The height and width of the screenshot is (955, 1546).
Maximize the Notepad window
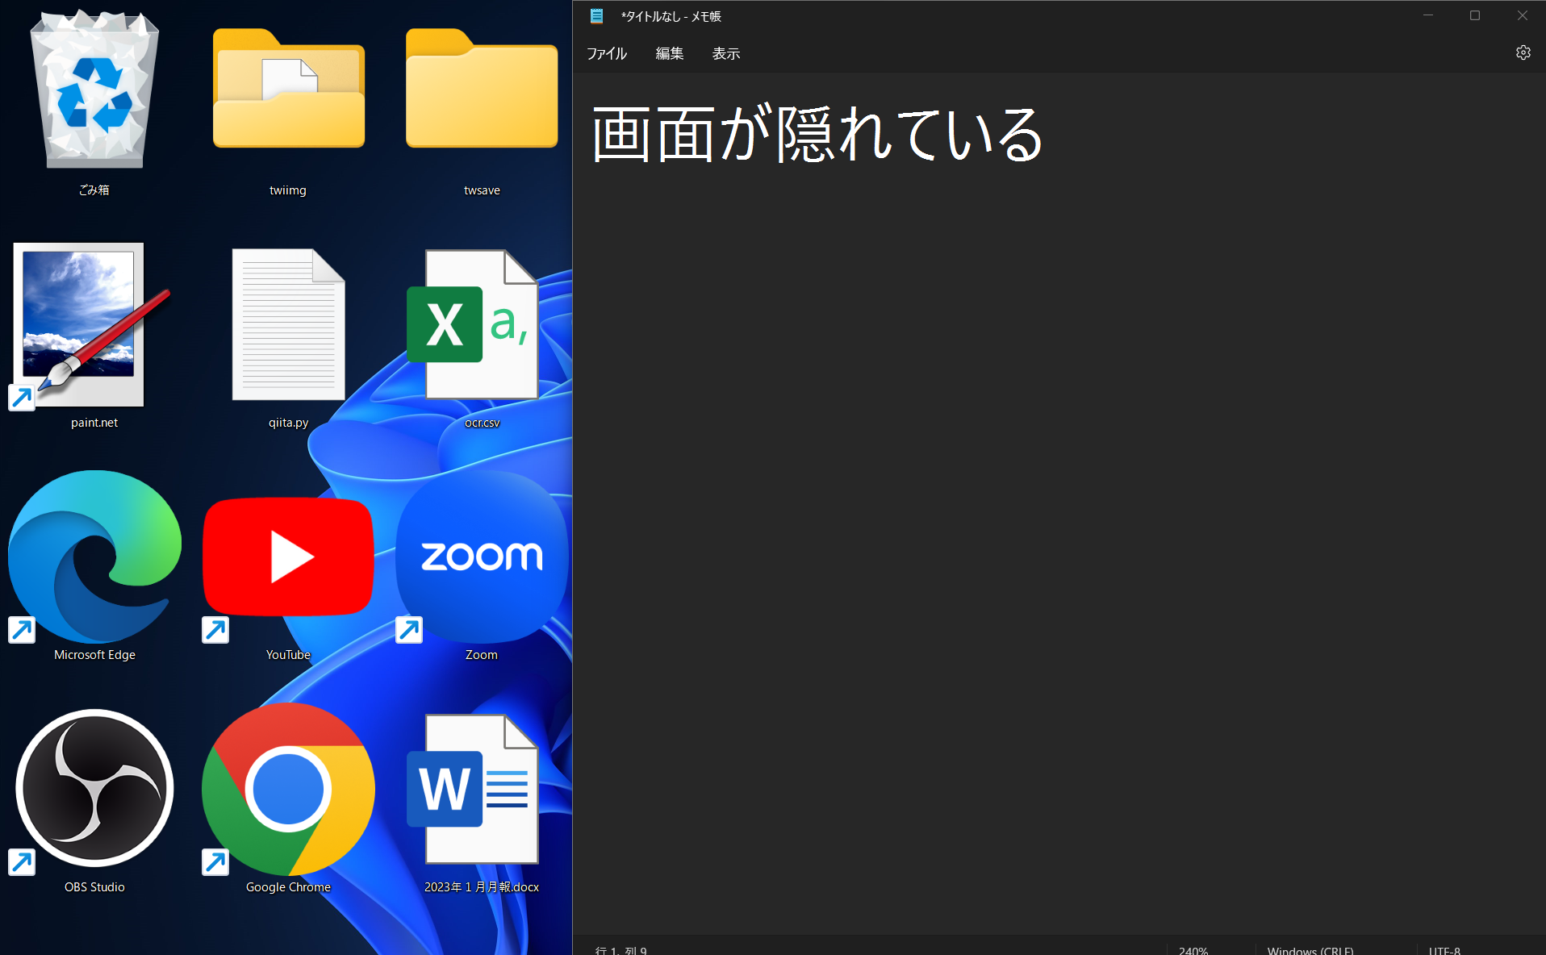1475,15
